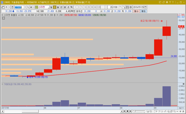186x114 pixels.
Task: Toggle the small square chart legend icon
Action: [4, 18]
